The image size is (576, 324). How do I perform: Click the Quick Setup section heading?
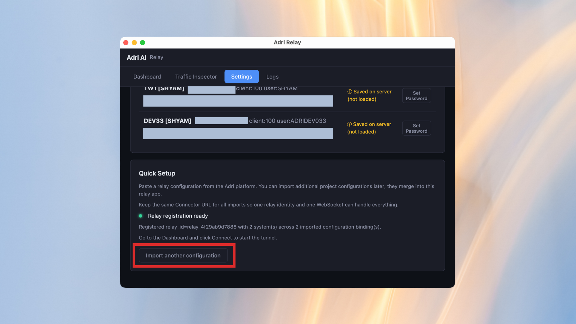pyautogui.click(x=157, y=173)
